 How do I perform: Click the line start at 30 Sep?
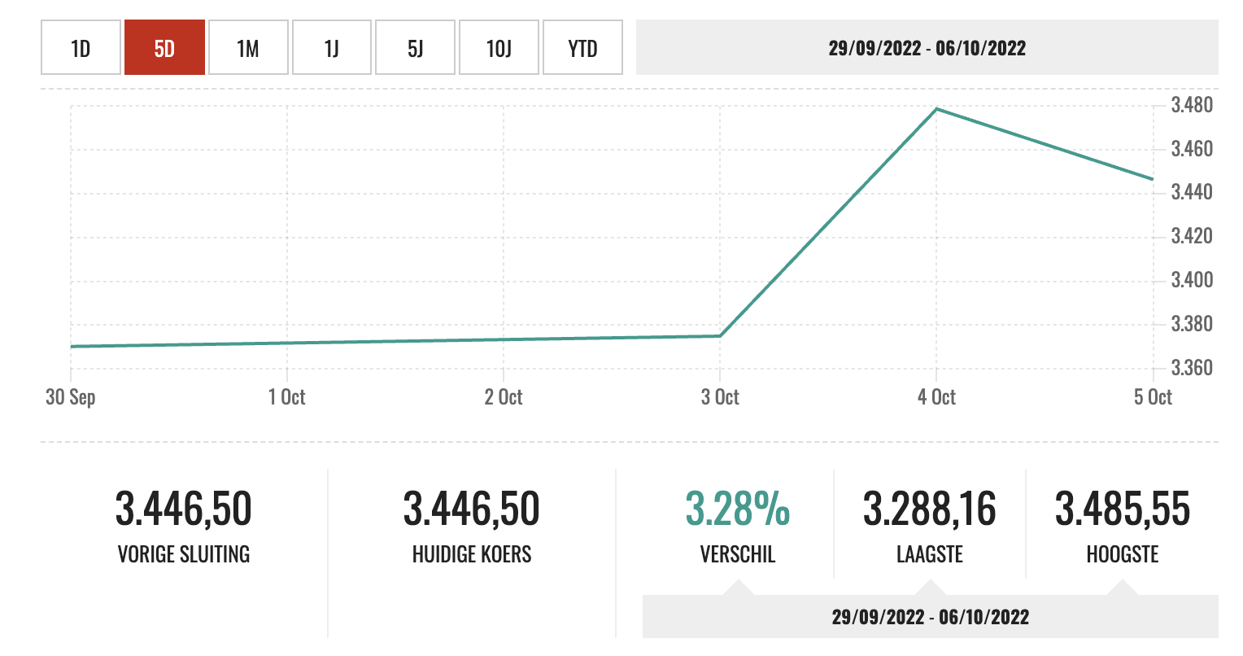(72, 346)
